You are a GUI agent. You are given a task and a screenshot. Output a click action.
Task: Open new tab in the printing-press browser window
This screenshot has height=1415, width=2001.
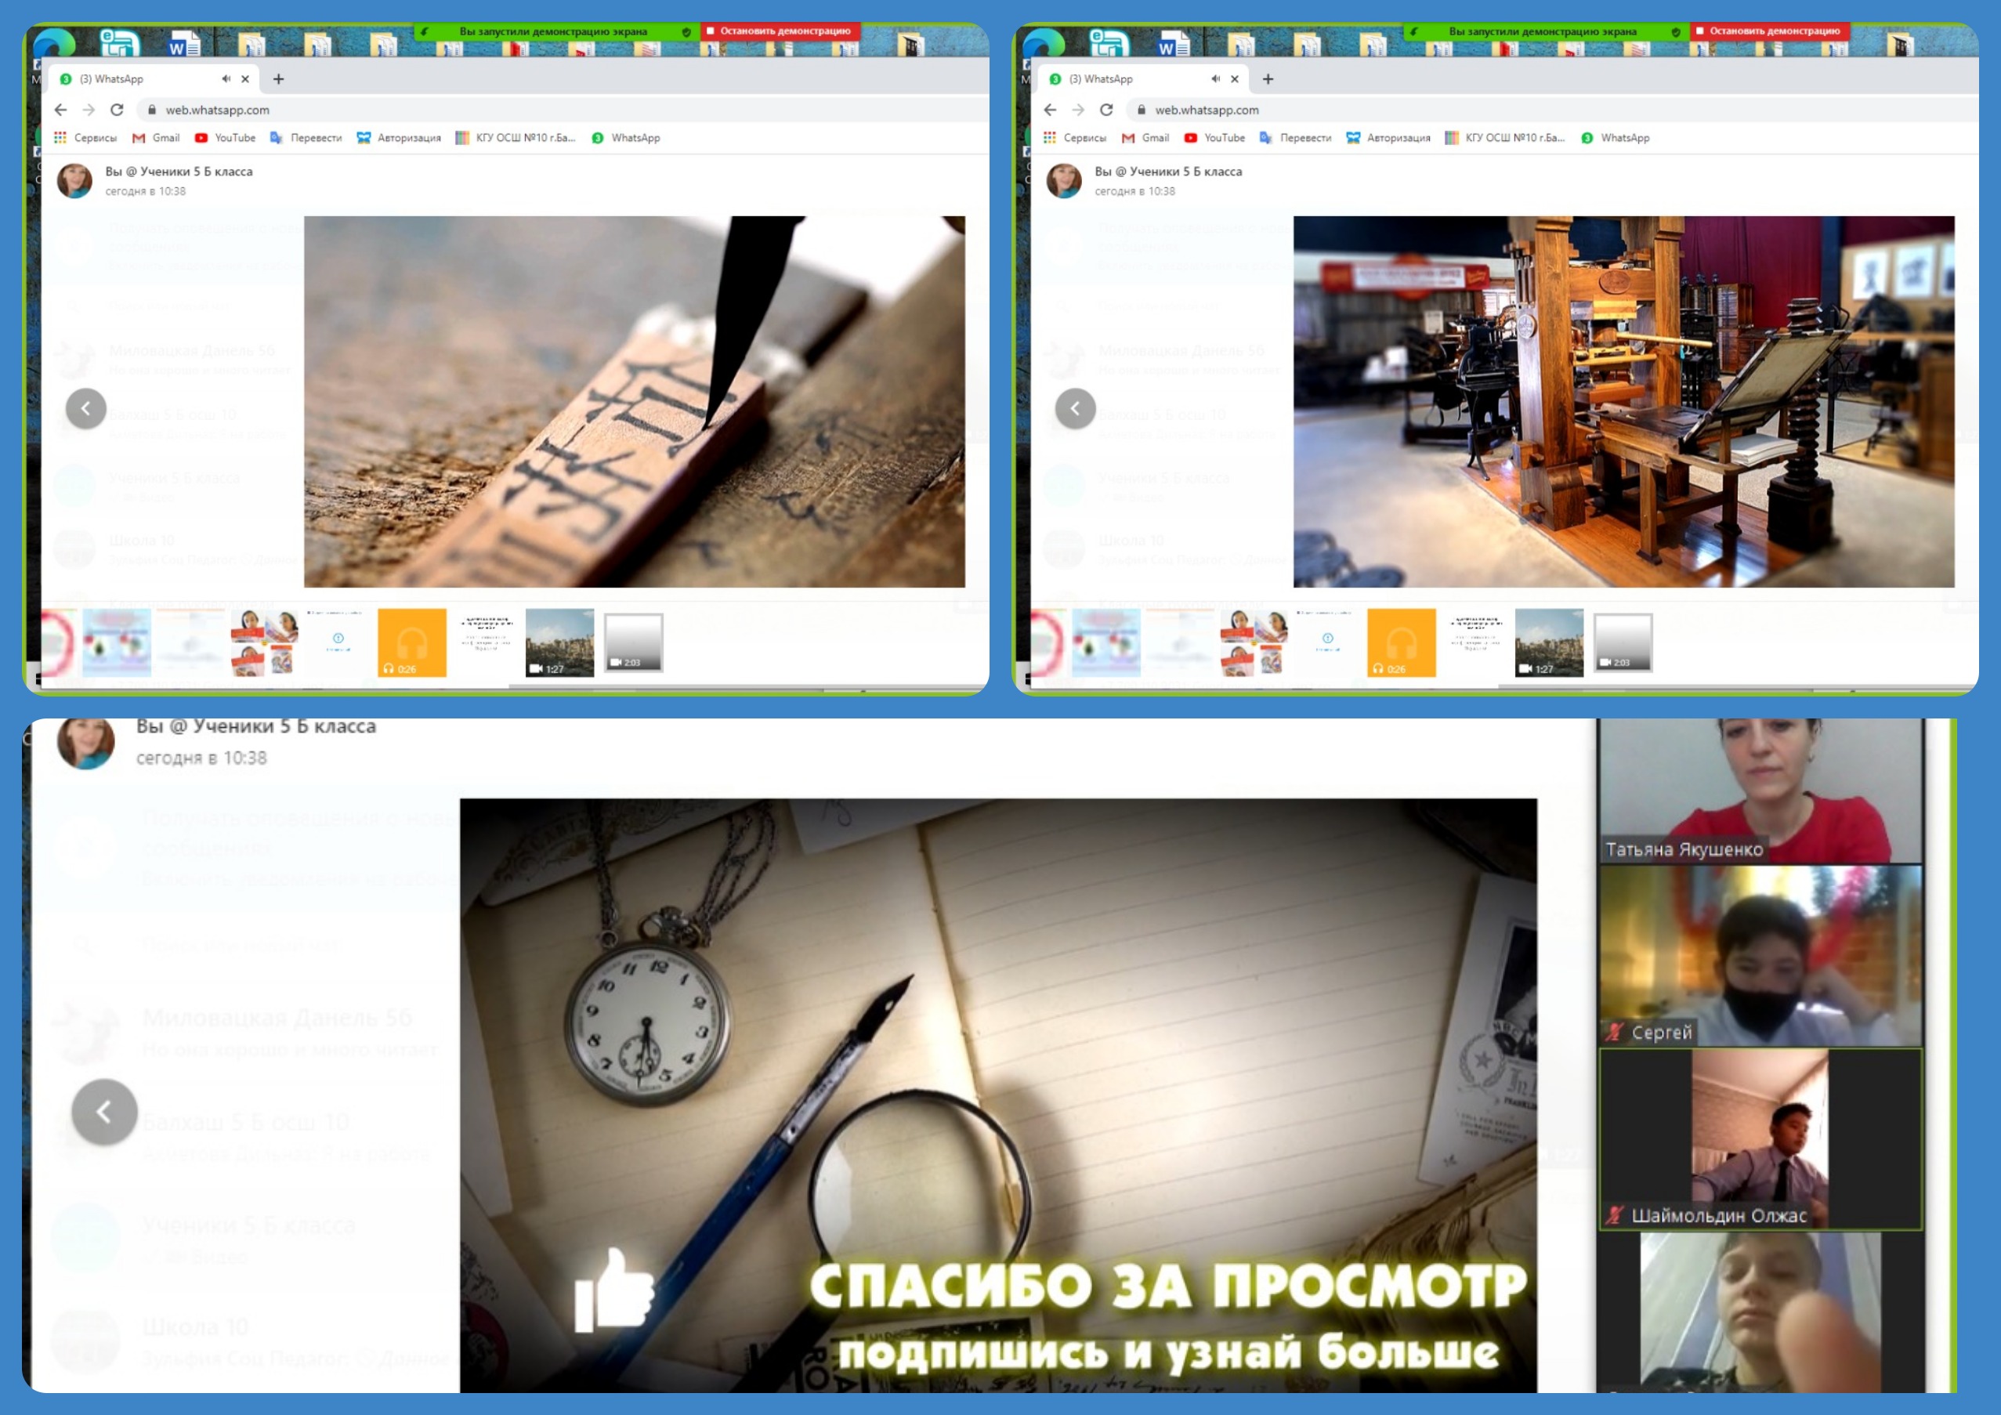1267,79
